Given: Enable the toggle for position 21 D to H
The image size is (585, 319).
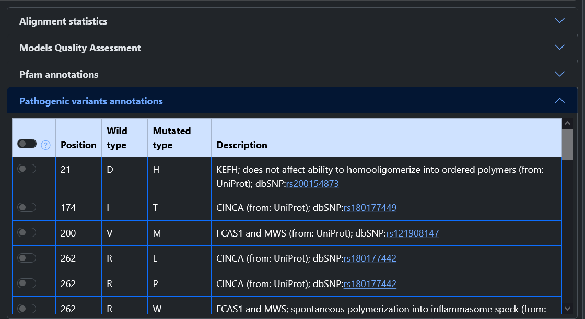Looking at the screenshot, I should coord(27,169).
